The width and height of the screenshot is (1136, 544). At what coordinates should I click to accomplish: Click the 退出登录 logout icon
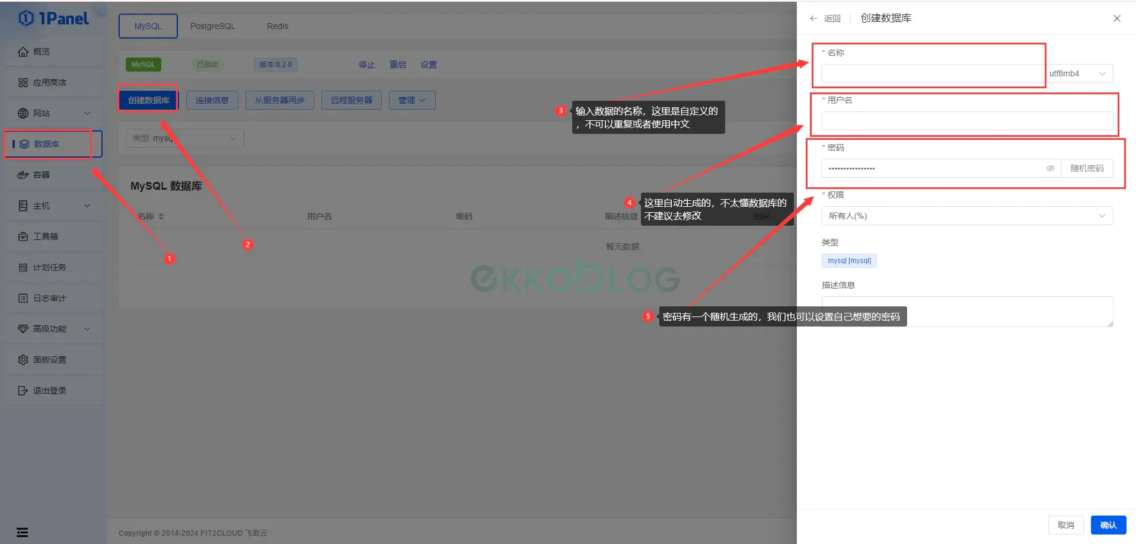pos(23,391)
